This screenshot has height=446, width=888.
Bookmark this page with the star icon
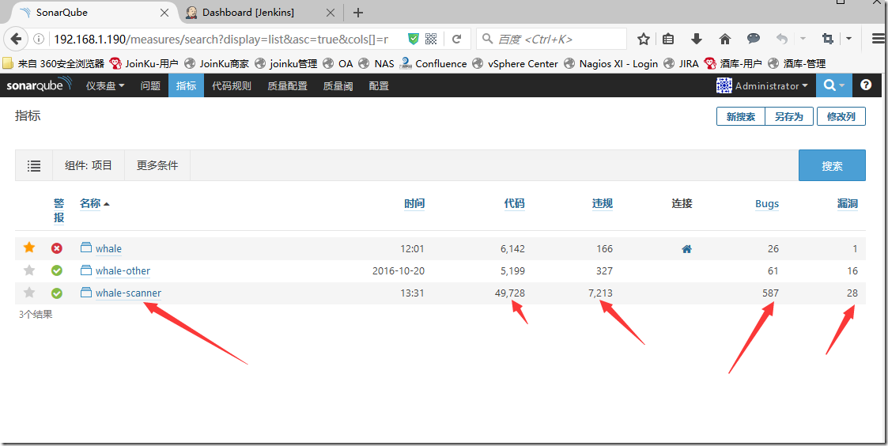[x=644, y=39]
